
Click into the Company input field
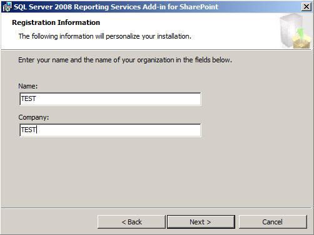110,130
